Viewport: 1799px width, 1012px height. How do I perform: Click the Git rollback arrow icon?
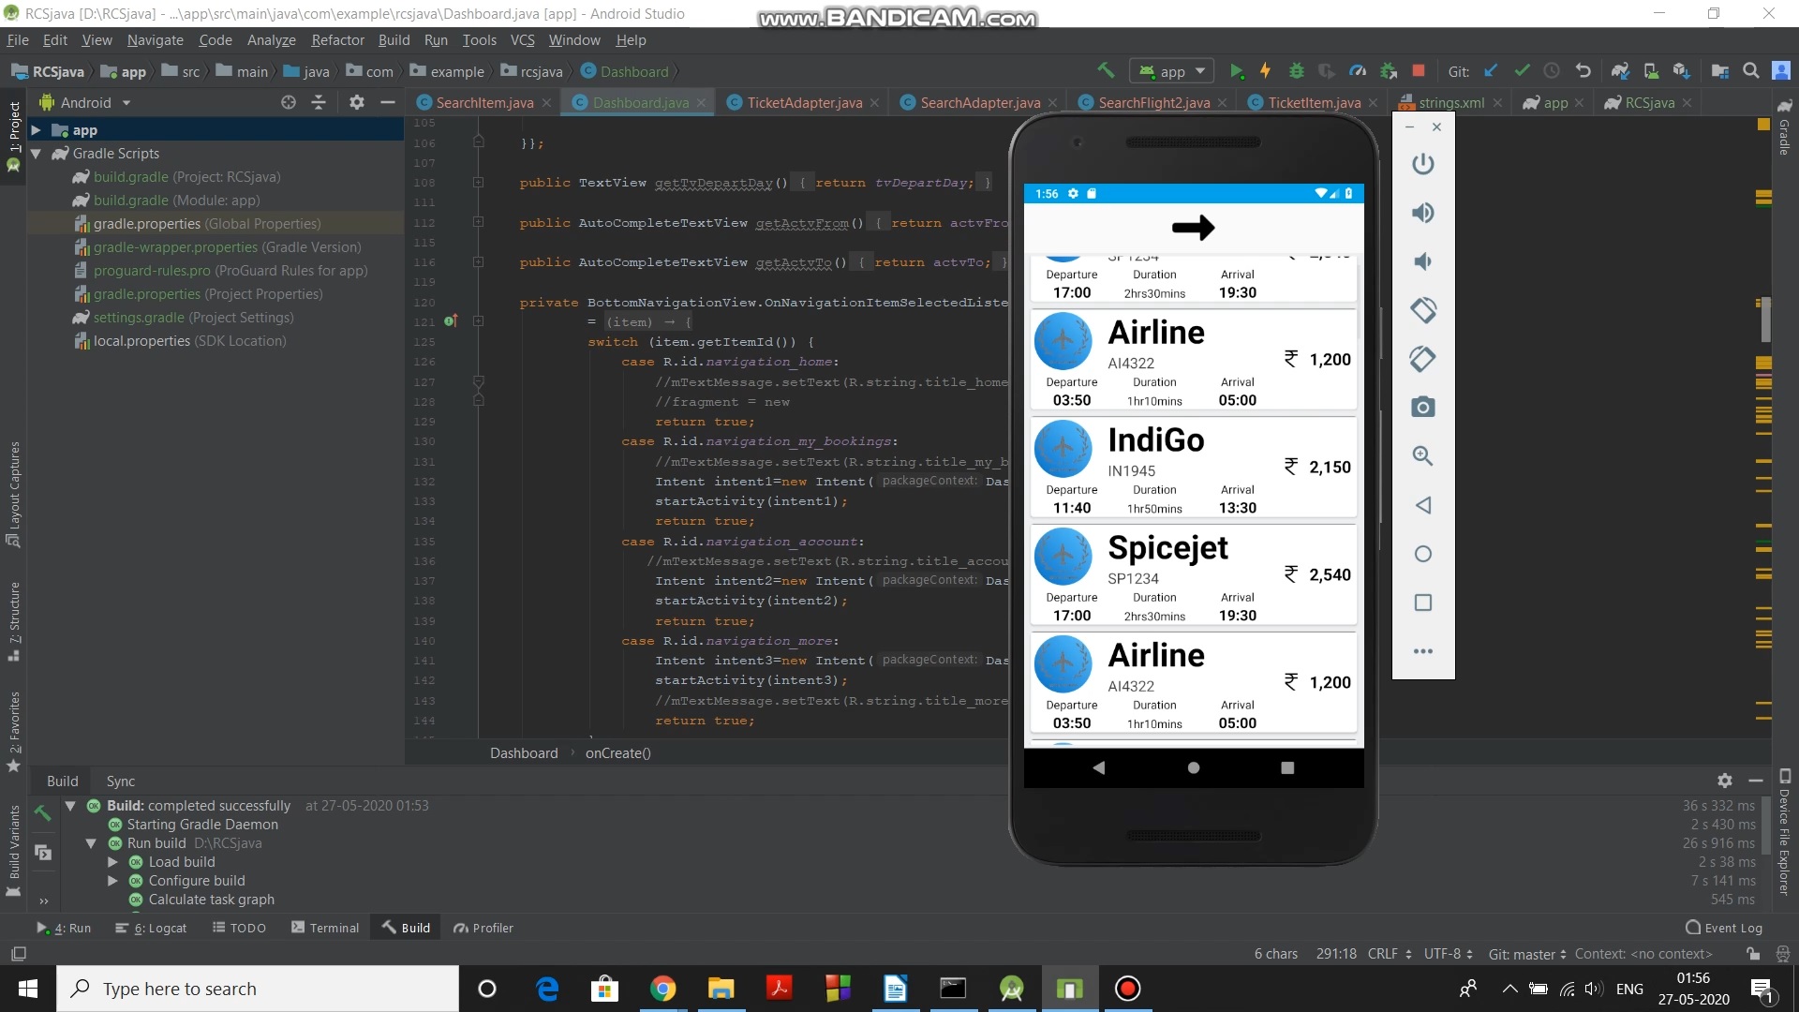click(1583, 71)
